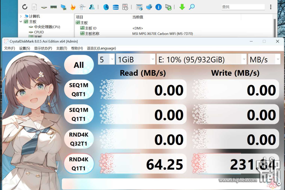Click the <DMI> value
This screenshot has height=190, width=285.
pyautogui.click(x=138, y=28)
